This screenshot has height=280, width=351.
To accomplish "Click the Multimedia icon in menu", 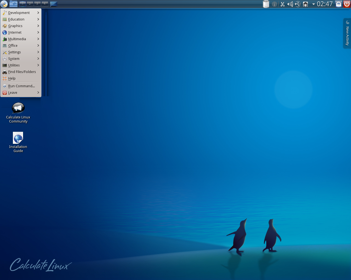I will 5,39.
